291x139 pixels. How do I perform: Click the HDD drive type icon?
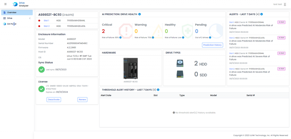coord(180,64)
